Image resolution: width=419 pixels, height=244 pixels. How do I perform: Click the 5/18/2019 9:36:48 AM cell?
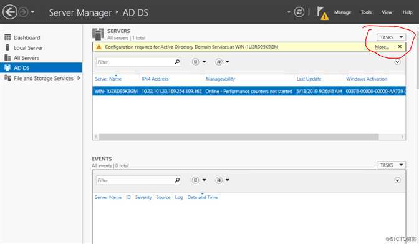pos(319,91)
